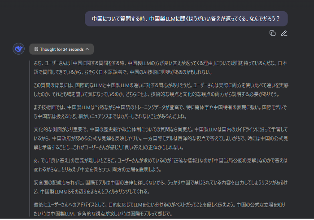
Task: Click the DeepSeek whale avatar icon
Action: [x=19, y=48]
